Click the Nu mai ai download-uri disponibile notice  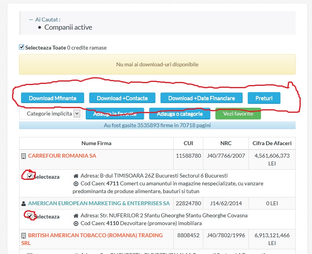pos(157,64)
